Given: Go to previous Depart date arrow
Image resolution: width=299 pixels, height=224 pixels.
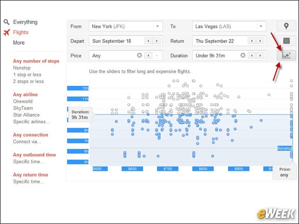Looking at the screenshot, I should pos(148,41).
